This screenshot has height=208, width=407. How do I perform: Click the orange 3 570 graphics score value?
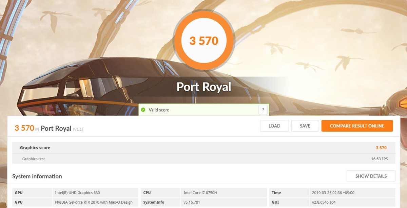[x=381, y=148]
